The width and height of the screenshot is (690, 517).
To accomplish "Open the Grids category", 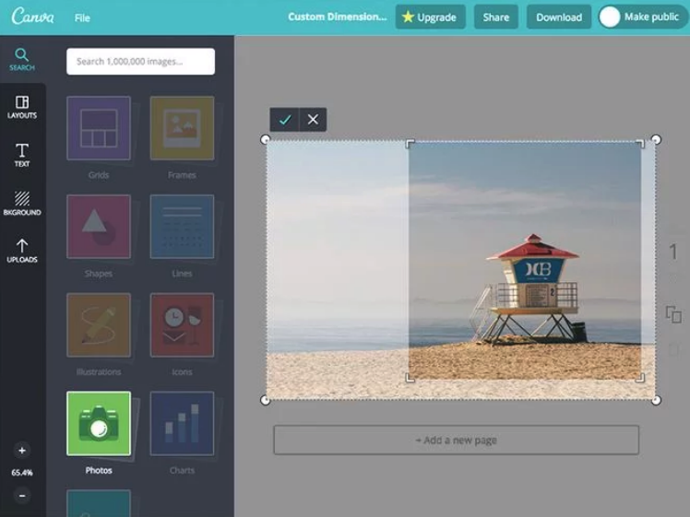I will (99, 129).
